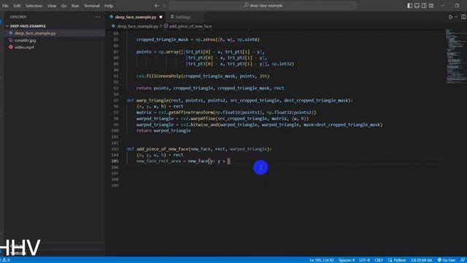Screen dimensions: 467x263
Task: Click the Spaces: 4 indentation status item
Action: [x=347, y=260]
